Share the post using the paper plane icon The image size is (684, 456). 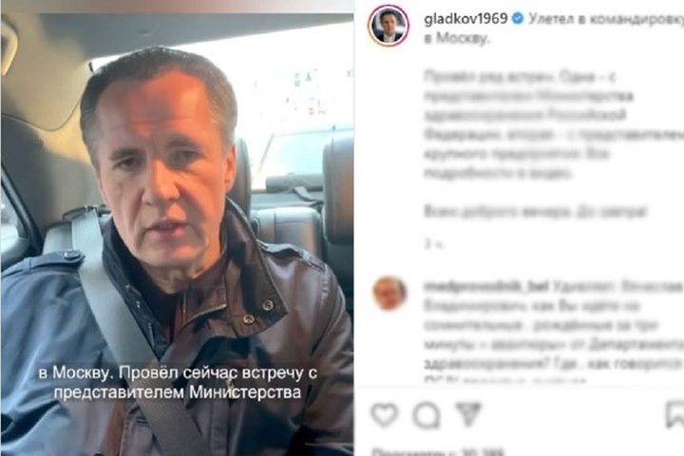(469, 414)
